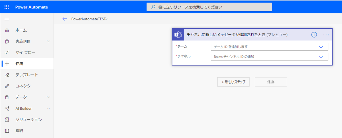This screenshot has width=342, height=138.
Task: Open テンプレート in the sidebar
Action: [27, 75]
